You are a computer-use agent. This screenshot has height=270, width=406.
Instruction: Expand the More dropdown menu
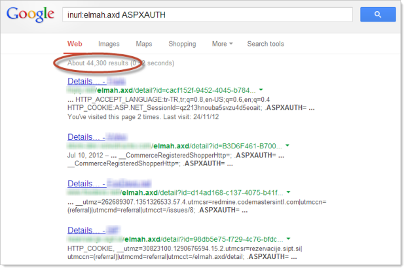tap(222, 44)
